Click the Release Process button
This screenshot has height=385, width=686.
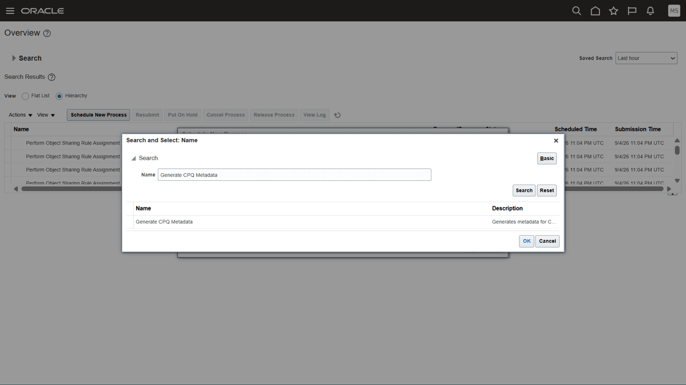[274, 115]
